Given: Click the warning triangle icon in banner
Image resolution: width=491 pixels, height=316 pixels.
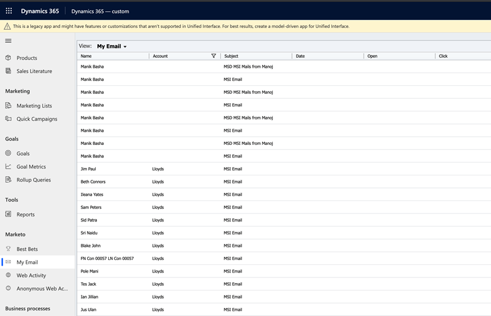Looking at the screenshot, I should pos(7,26).
